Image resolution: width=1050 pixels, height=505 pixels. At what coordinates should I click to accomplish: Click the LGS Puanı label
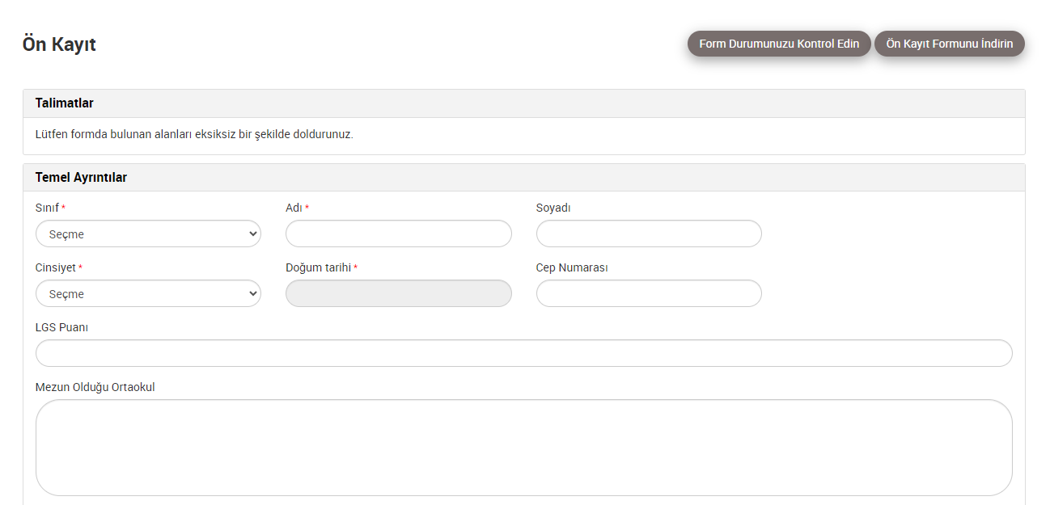(x=61, y=327)
